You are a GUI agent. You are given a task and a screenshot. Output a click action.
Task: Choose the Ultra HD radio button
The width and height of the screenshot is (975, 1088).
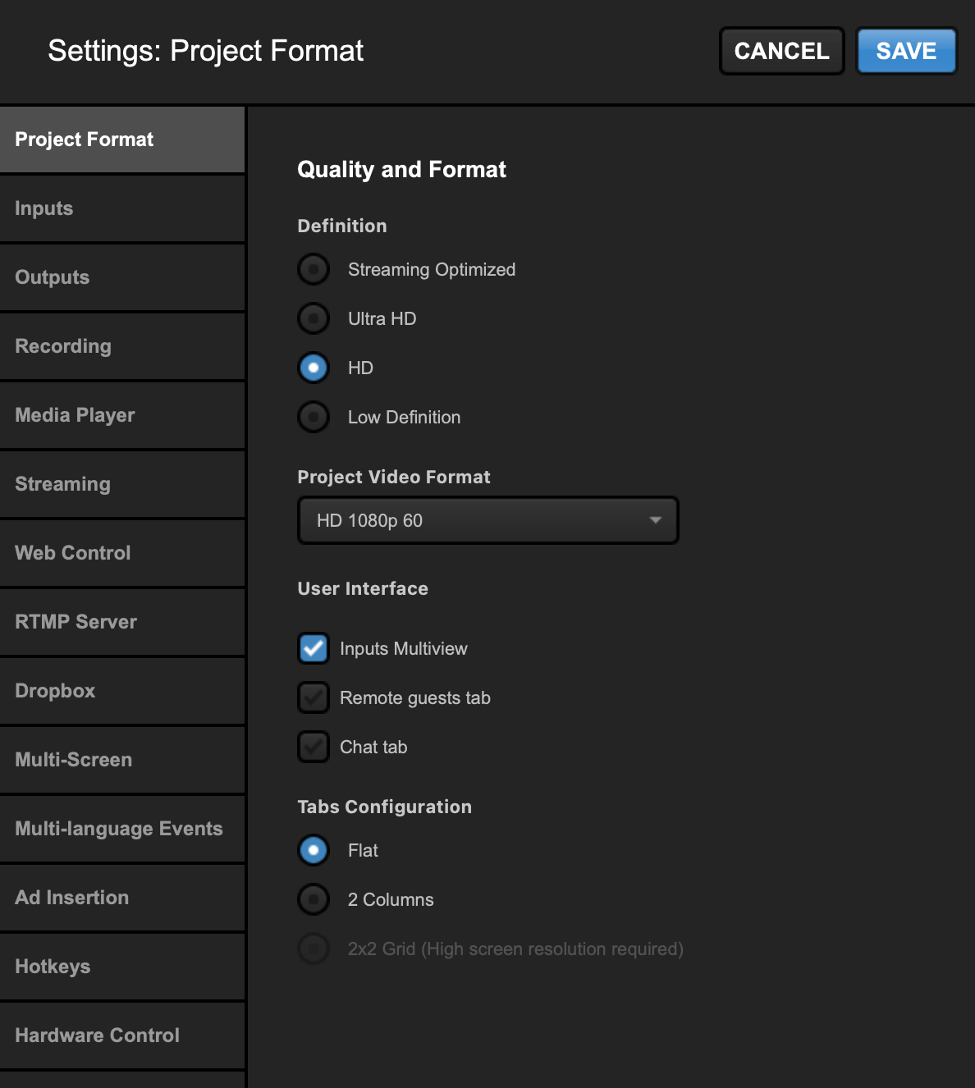click(x=314, y=318)
